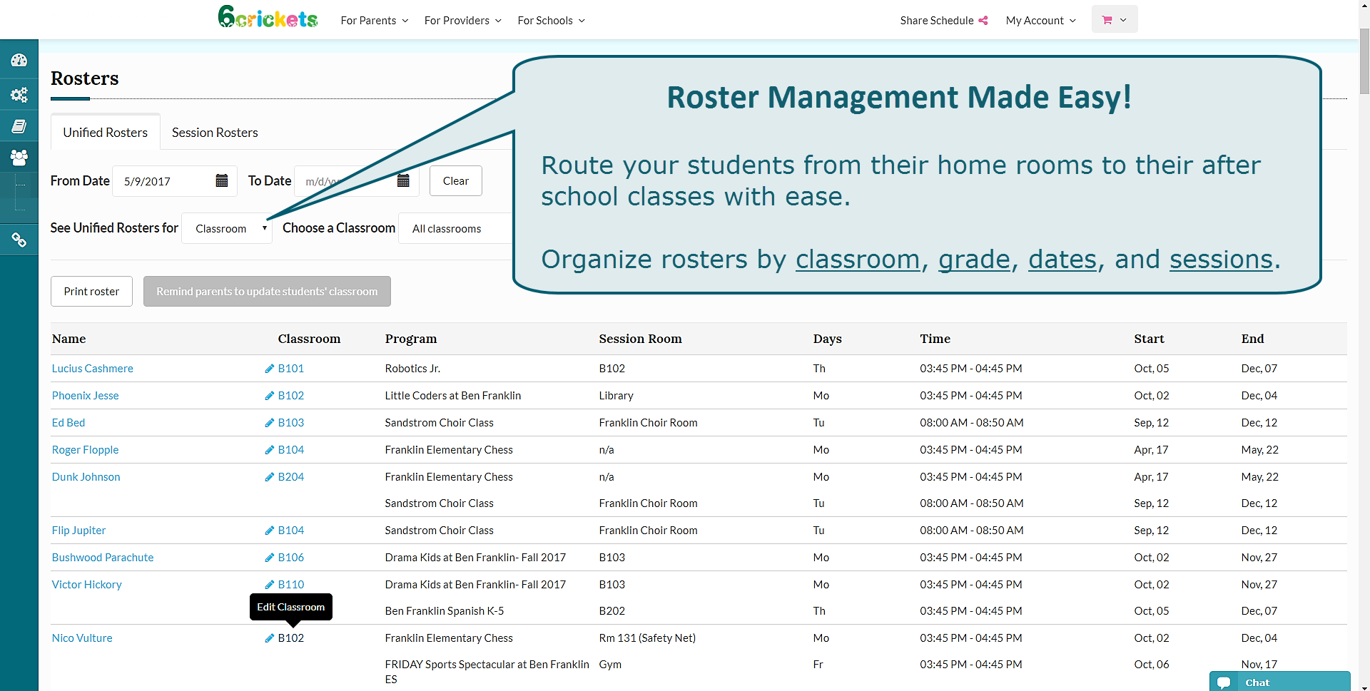Click classroom B106 link

291,558
